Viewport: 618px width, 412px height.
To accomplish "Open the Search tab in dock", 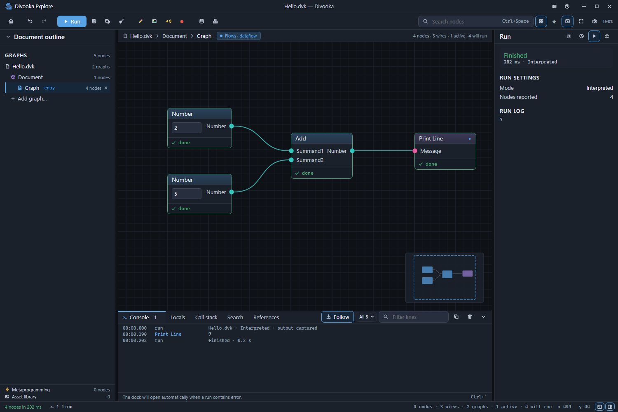I will (235, 317).
